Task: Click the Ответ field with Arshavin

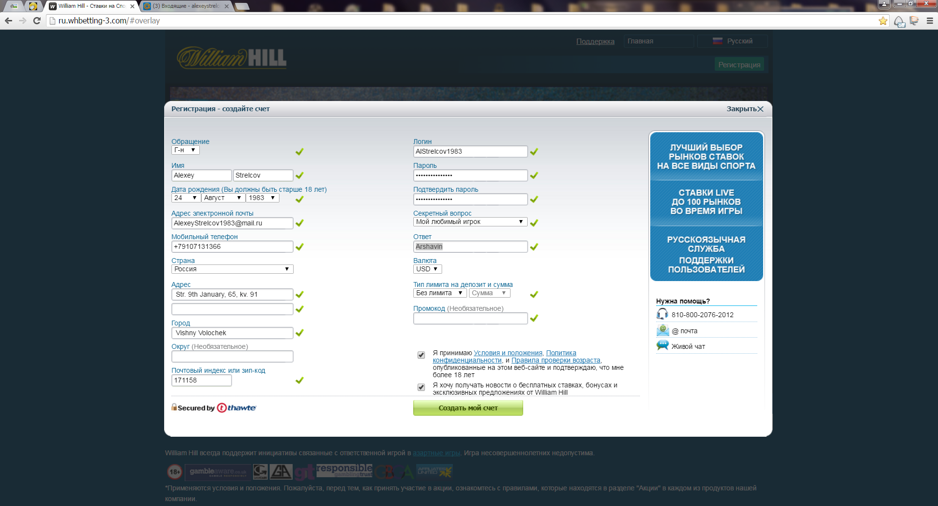Action: (470, 246)
